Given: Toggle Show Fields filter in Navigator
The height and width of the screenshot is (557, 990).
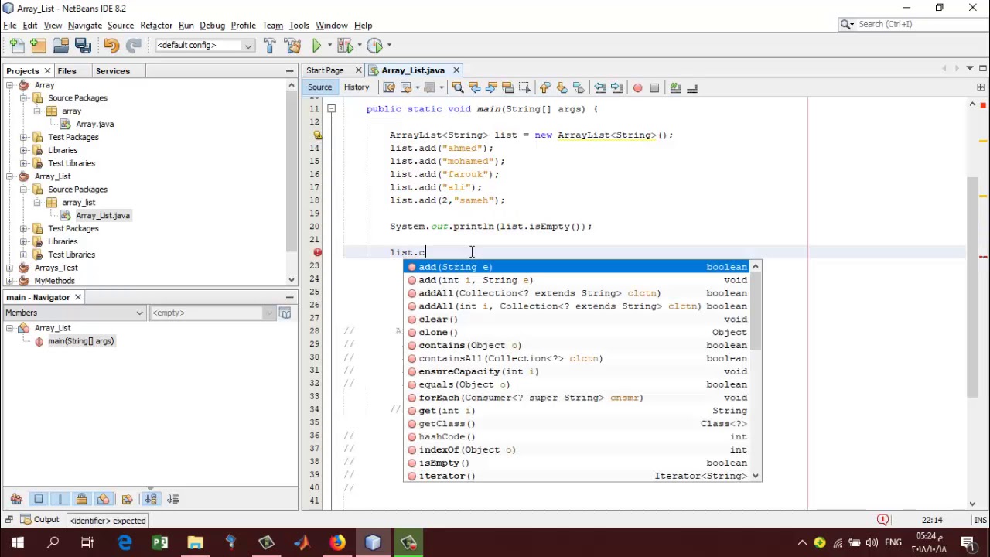Looking at the screenshot, I should pos(39,499).
